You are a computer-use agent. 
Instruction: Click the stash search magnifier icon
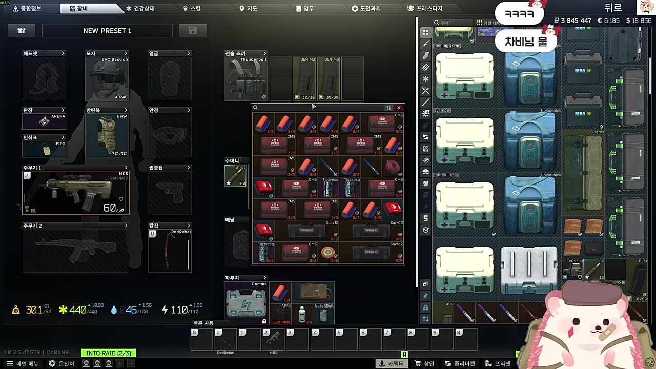coord(437,23)
